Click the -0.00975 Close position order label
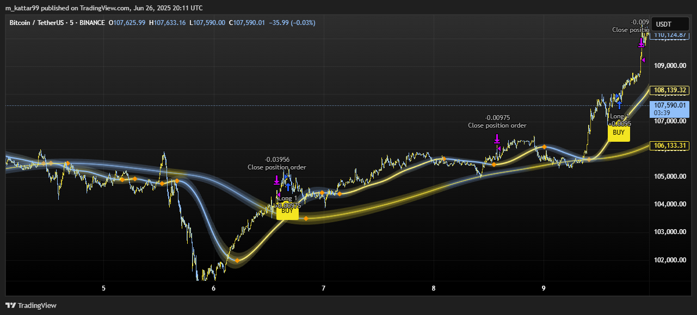Viewport: 697px width, 315px height. coord(497,122)
